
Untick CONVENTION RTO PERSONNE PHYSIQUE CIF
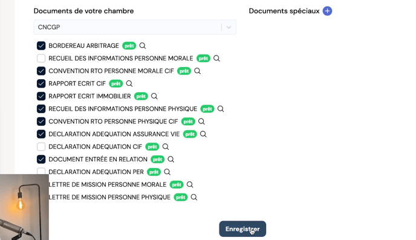click(x=41, y=122)
